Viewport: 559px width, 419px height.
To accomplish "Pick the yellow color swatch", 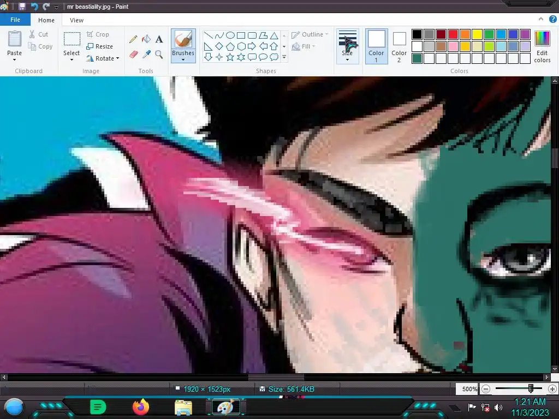I will point(477,34).
